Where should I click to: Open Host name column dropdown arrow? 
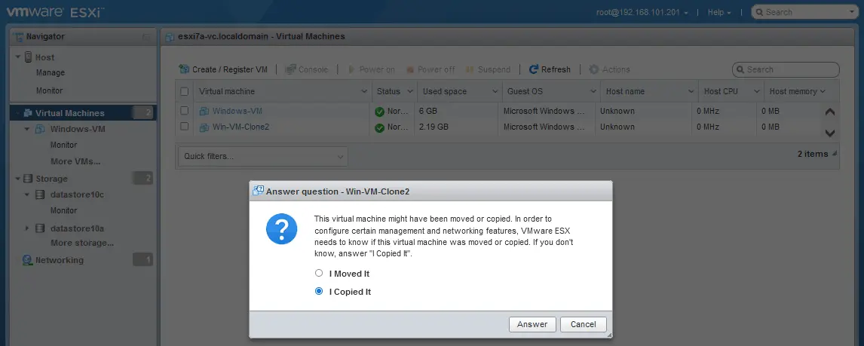[x=691, y=91]
